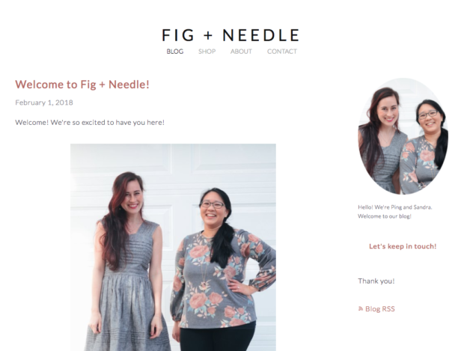This screenshot has width=464, height=351.
Task: Open the ABOUT page in navigation
Action: [x=241, y=52]
